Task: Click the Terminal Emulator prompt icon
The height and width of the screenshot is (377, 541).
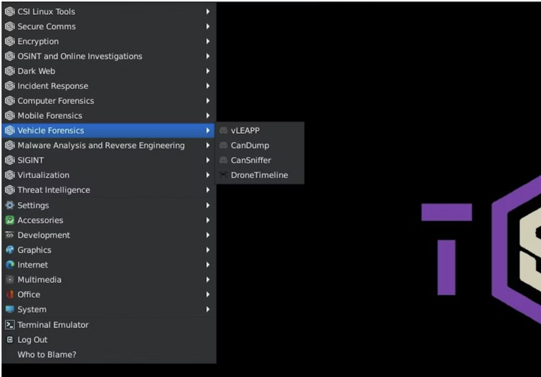Action: point(10,325)
